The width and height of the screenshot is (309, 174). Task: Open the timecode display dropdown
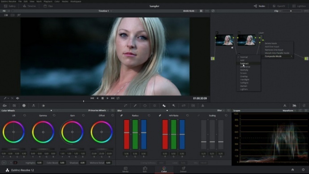190,11
